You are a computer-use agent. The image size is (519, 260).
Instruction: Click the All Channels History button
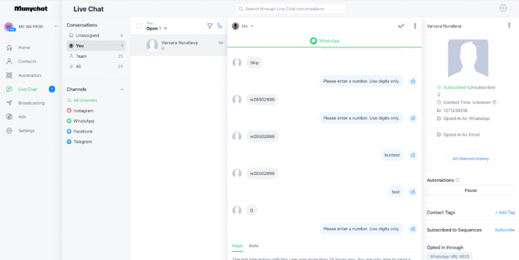click(470, 159)
